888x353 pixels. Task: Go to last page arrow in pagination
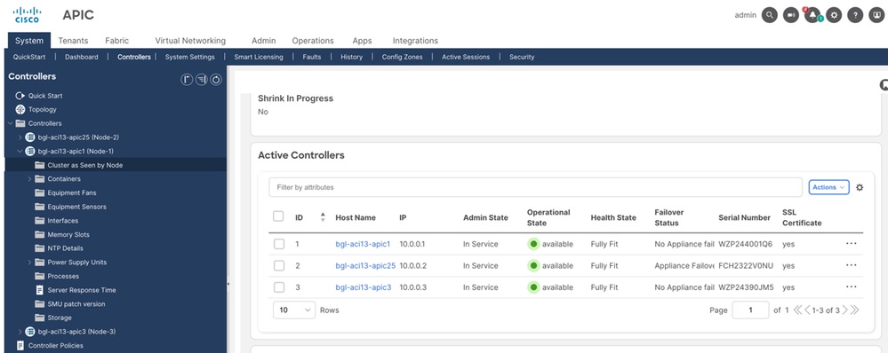click(x=854, y=310)
